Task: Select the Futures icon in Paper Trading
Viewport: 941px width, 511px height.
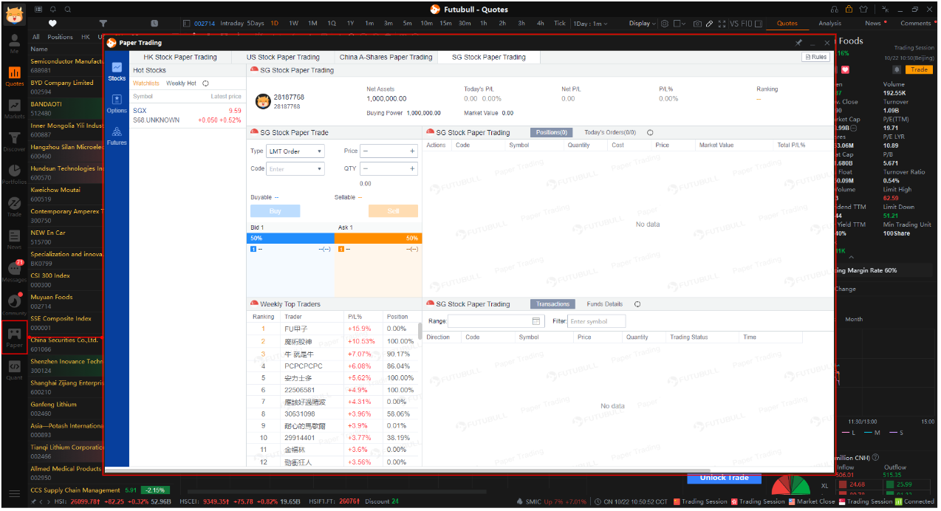Action: tap(117, 135)
